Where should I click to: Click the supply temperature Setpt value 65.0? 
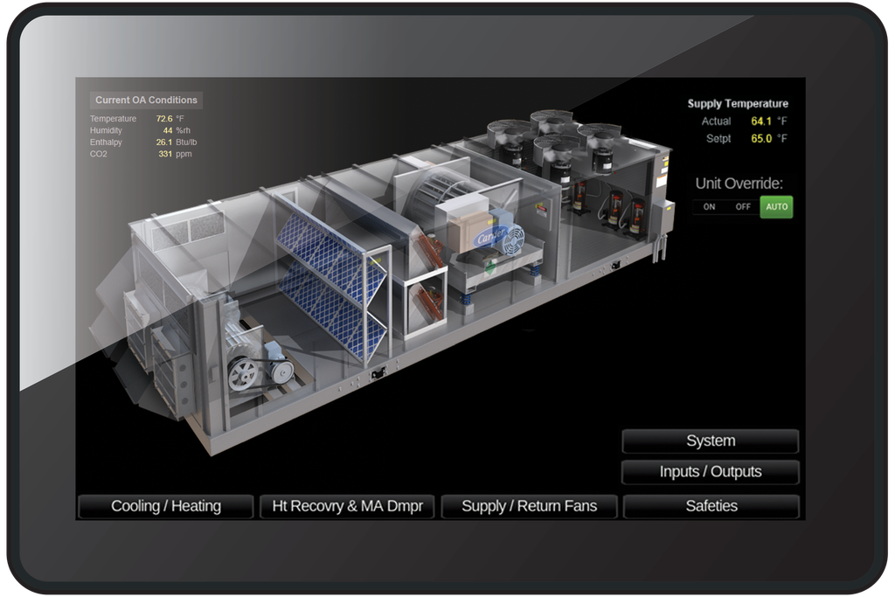coord(760,139)
